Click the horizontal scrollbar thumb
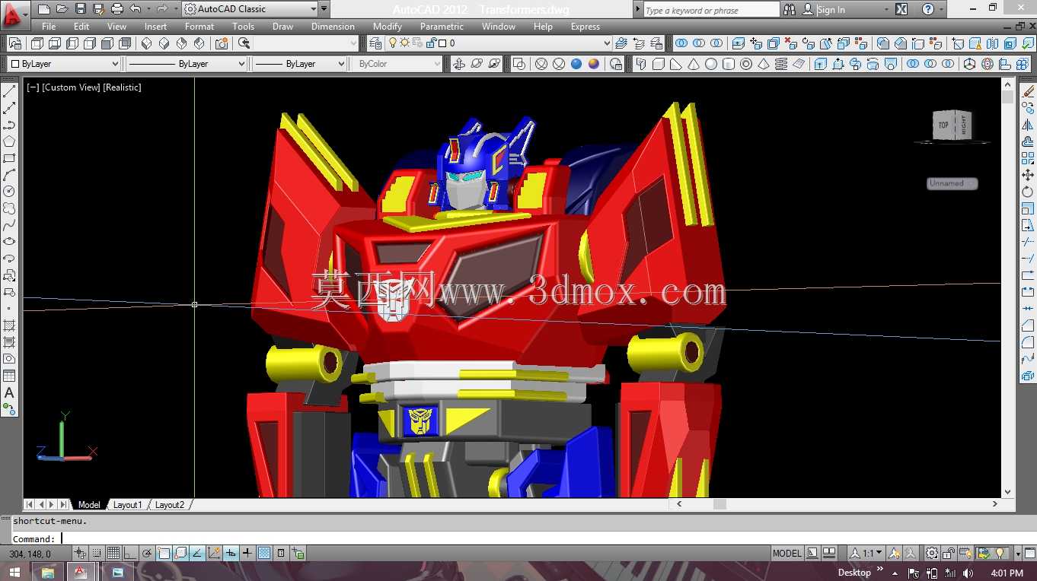This screenshot has width=1037, height=581. [720, 504]
